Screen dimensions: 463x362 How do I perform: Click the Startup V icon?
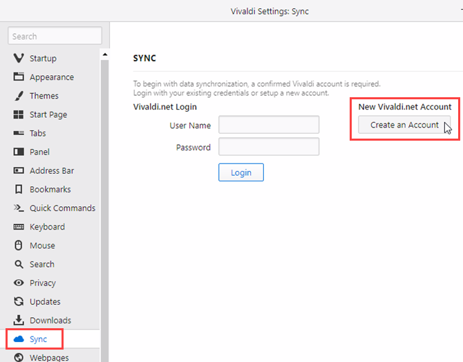point(19,58)
